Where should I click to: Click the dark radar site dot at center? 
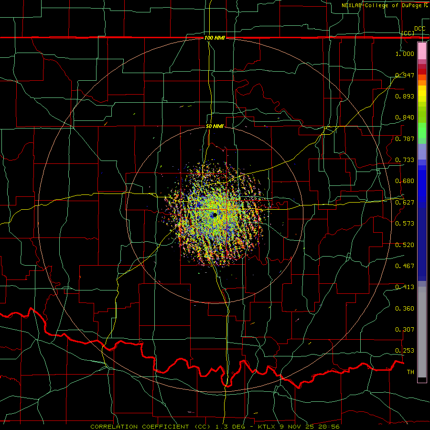(x=214, y=215)
